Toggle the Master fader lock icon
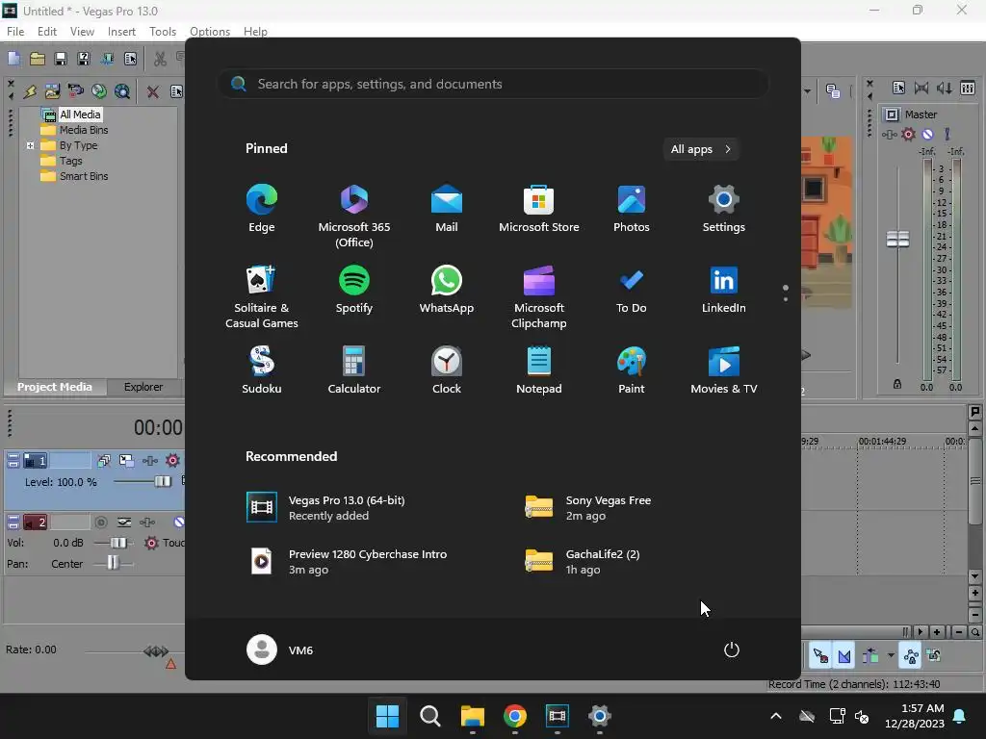986x739 pixels. point(897,384)
